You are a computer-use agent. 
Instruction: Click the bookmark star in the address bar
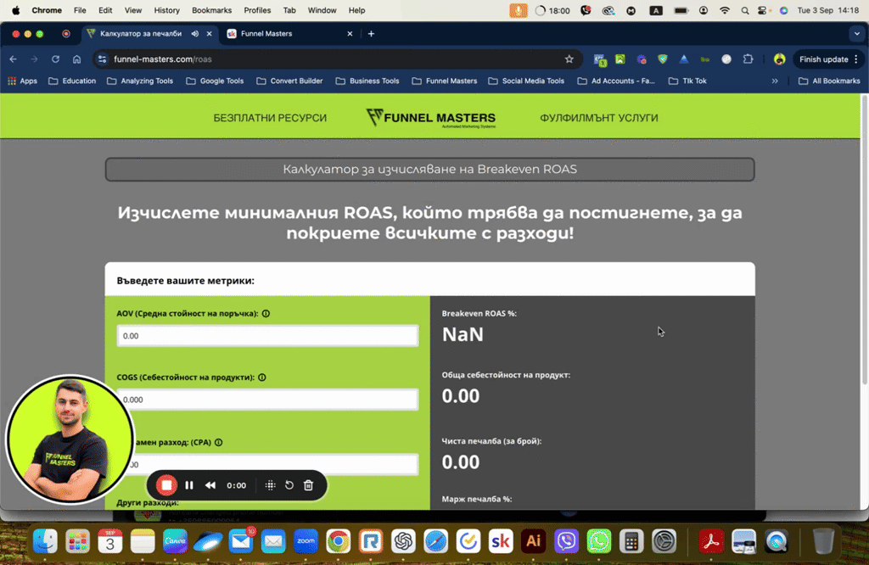click(569, 60)
